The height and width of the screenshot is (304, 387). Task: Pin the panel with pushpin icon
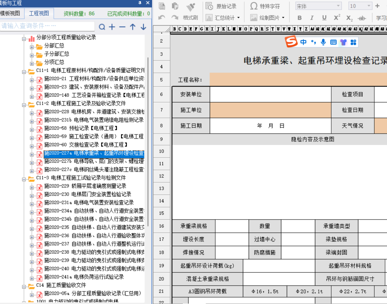[x=140, y=3]
